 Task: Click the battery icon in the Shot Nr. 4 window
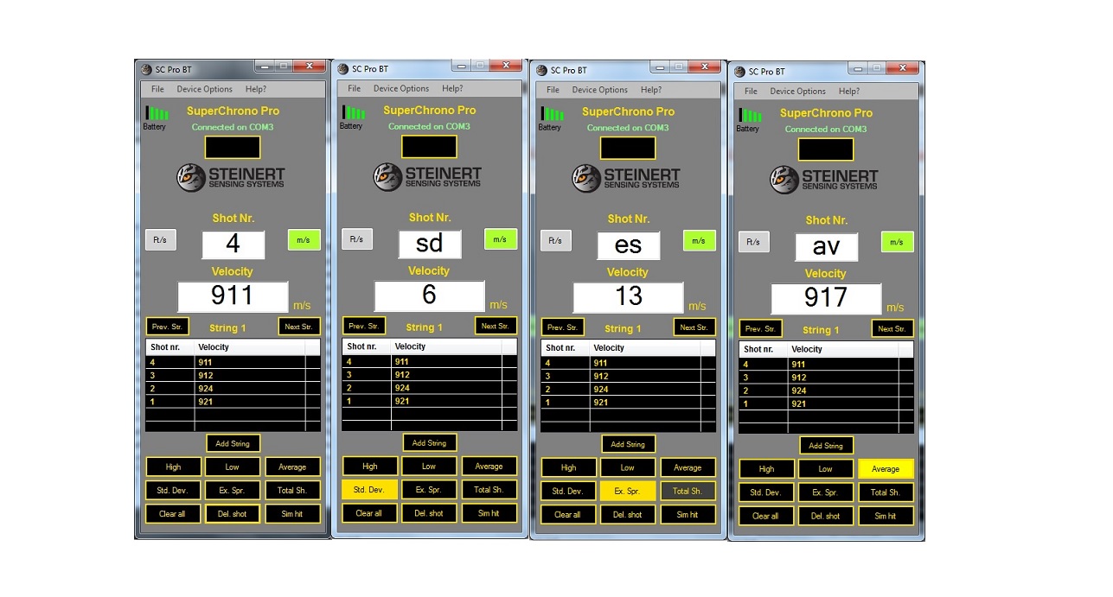(x=157, y=112)
